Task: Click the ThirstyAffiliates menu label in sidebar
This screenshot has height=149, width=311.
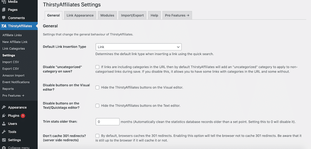Action: (x=20, y=26)
